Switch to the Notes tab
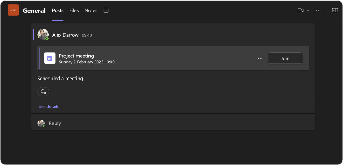The image size is (343, 167). [91, 10]
